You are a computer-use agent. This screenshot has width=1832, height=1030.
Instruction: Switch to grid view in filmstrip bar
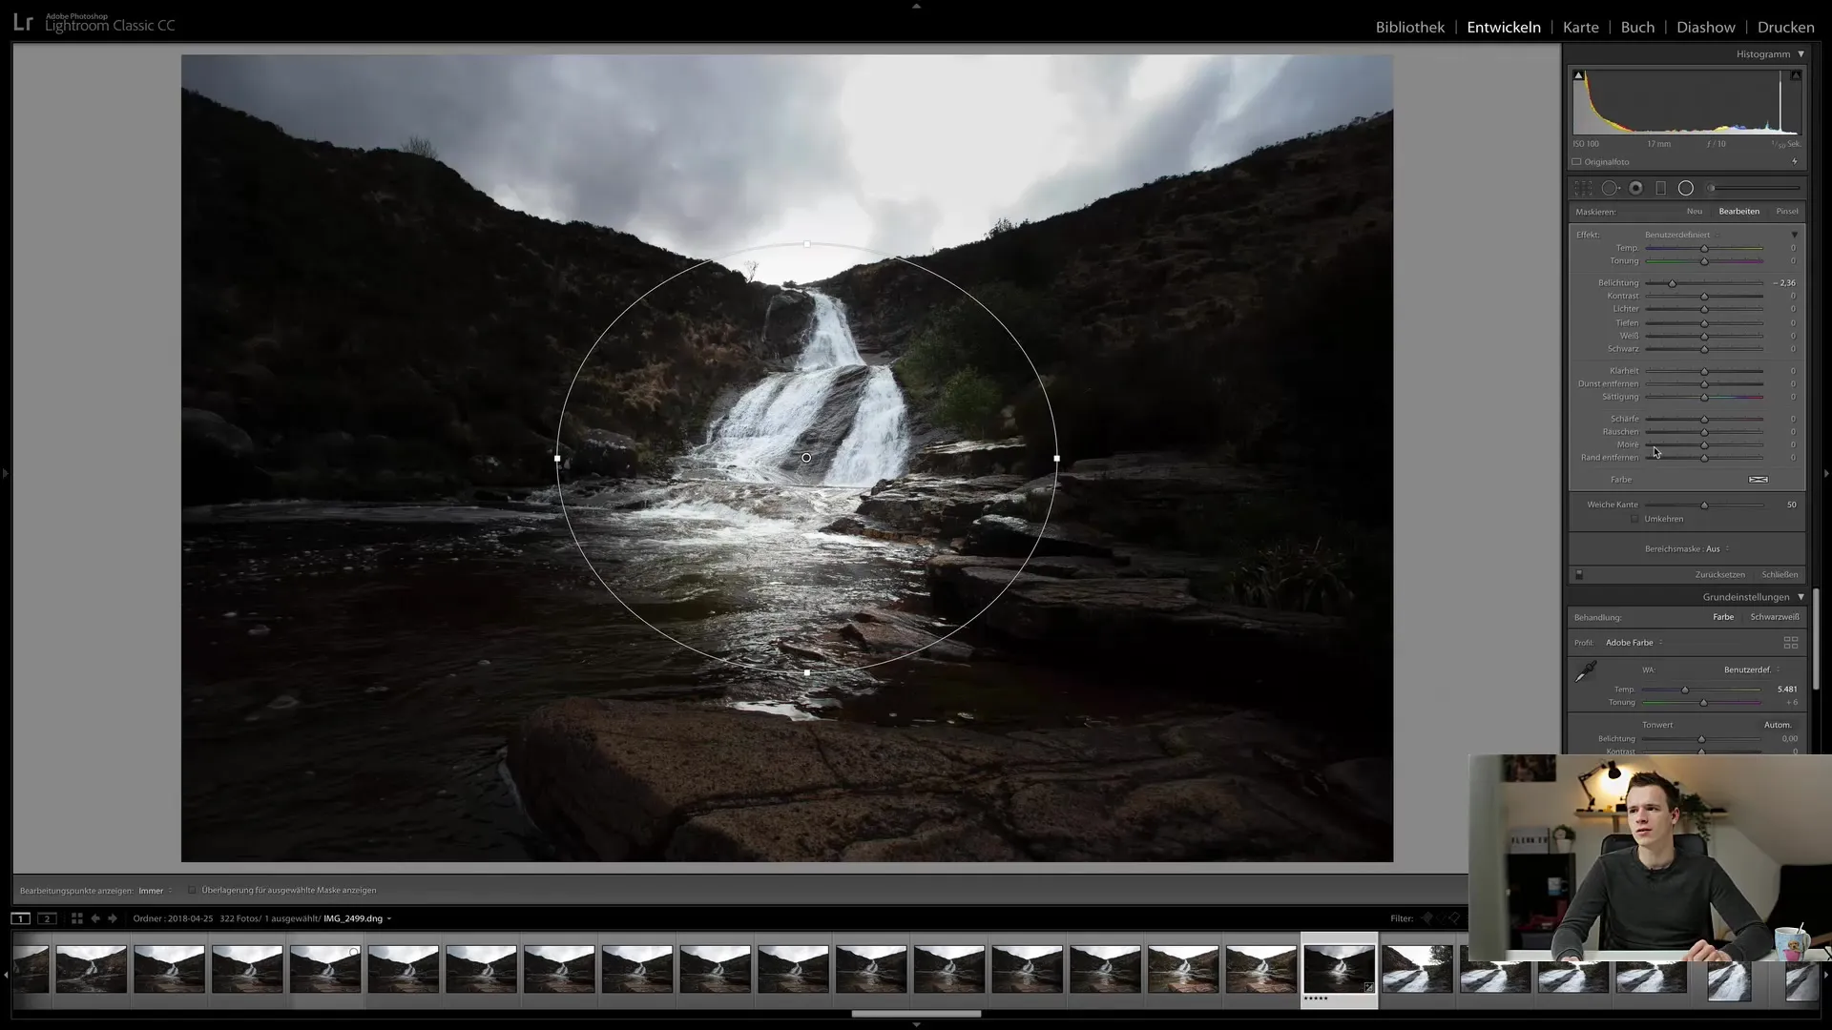pyautogui.click(x=77, y=918)
